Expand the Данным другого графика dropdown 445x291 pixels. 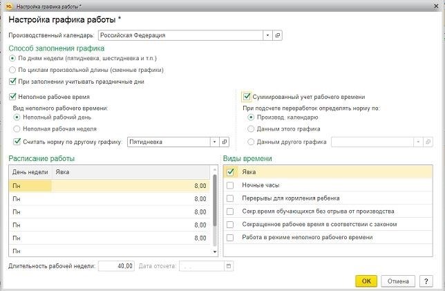click(417, 142)
